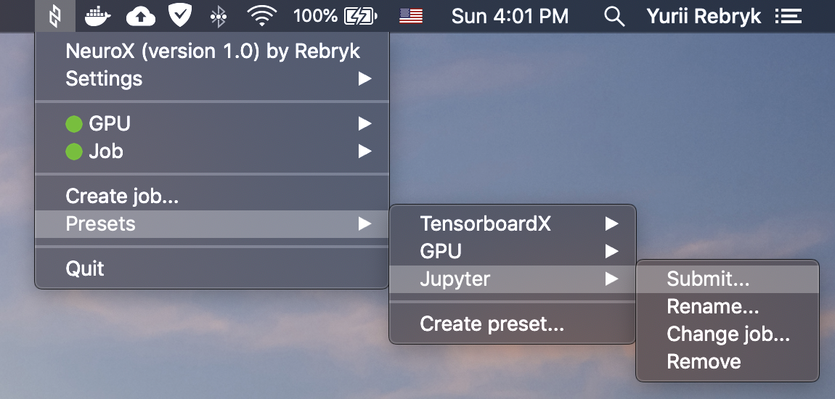The height and width of the screenshot is (399, 835).
Task: Expand the TensorboardX preset arrow
Action: [612, 224]
